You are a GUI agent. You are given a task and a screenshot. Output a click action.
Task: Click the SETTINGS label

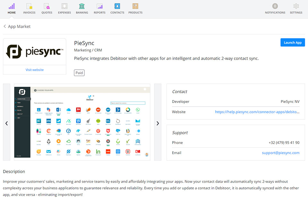click(296, 12)
